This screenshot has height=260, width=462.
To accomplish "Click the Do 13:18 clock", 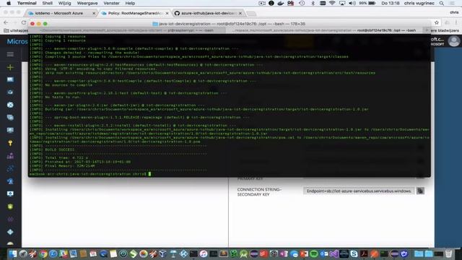I will coord(391,3).
